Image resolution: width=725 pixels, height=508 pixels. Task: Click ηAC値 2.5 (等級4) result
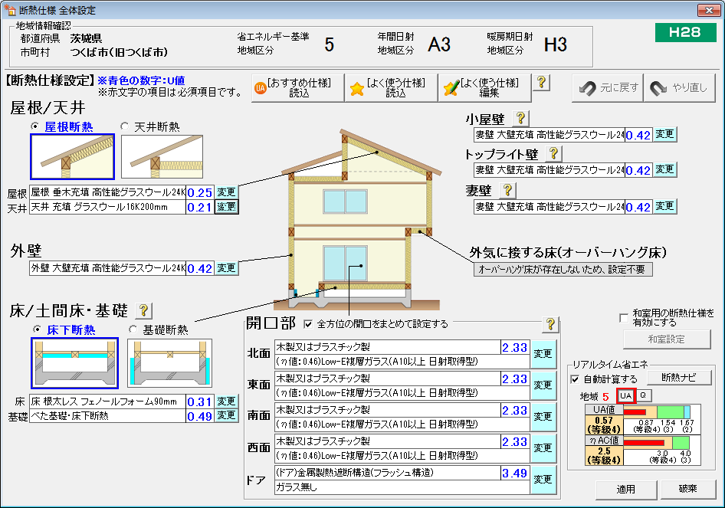[x=604, y=455]
